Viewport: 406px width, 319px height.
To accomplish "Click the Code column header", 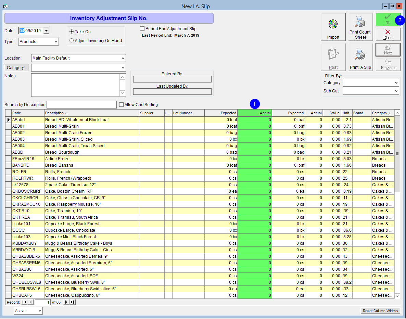I will click(28, 113).
